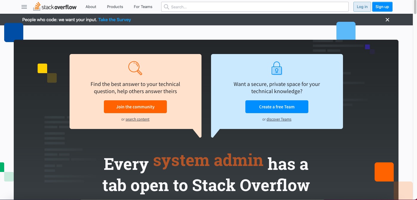417x200 pixels.
Task: Click the 'Find the best answer' text
Action: [135, 88]
